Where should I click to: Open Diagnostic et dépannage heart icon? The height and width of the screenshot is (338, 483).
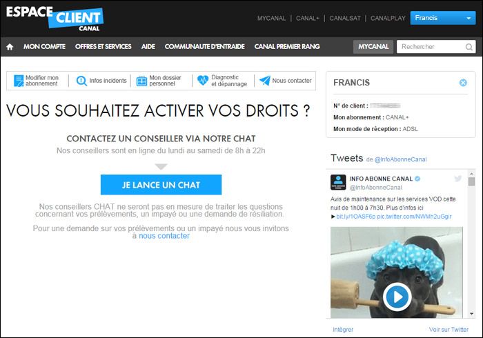[203, 81]
